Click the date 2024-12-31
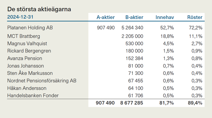The image size is (212, 118). tap(20, 17)
